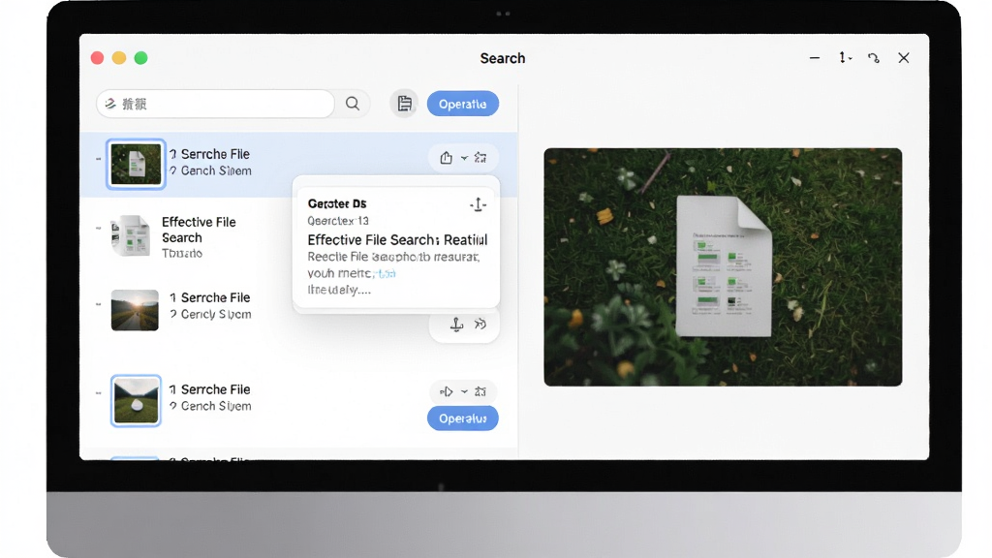Viewport: 992px width, 558px height.
Task: Select Geroter Ds heading in popup
Action: [337, 203]
